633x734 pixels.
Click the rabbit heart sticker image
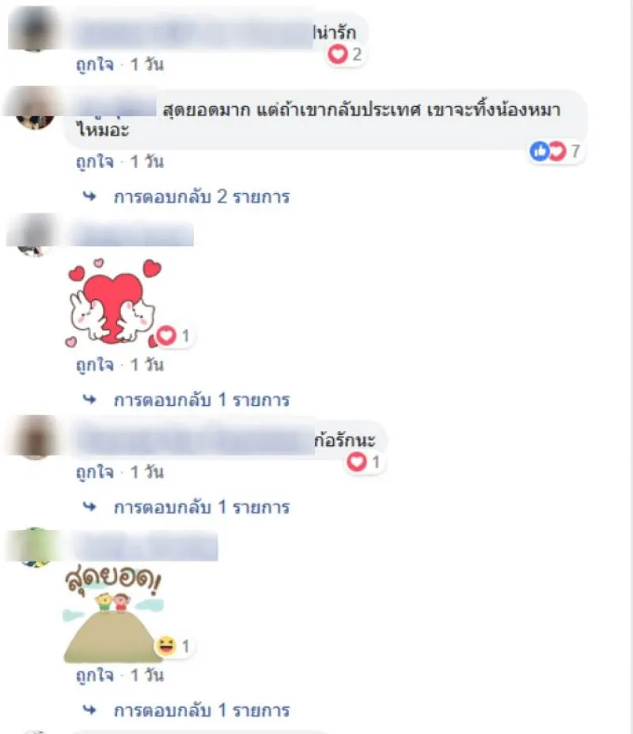[113, 302]
